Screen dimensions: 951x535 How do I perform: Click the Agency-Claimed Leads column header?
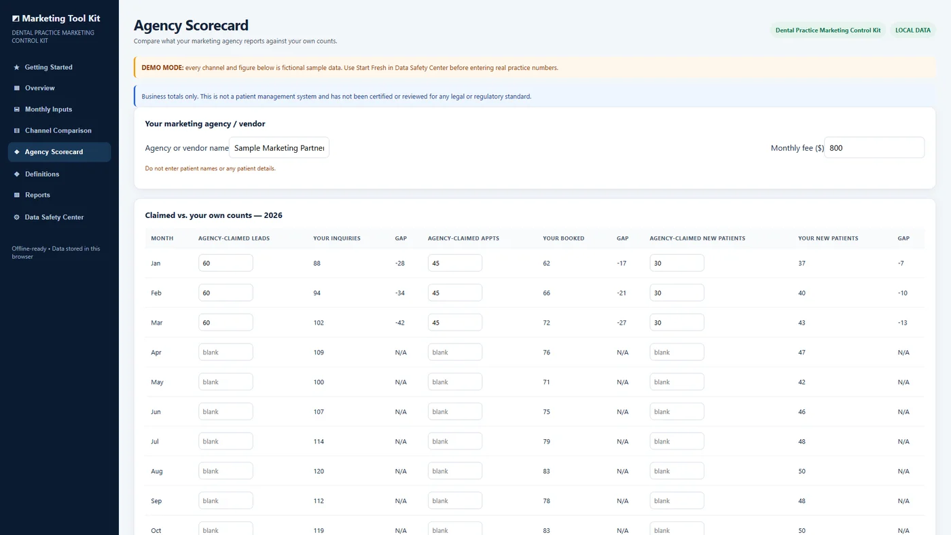tap(235, 238)
